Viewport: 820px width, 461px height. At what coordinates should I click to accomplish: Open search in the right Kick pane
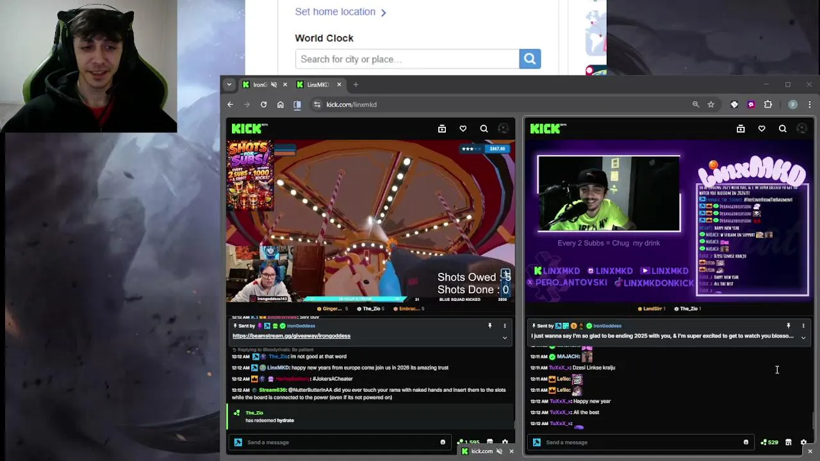tap(783, 129)
